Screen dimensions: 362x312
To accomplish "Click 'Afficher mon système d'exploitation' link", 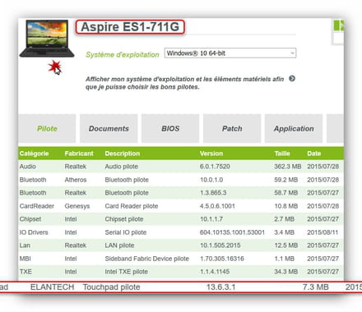I will click(x=184, y=83).
